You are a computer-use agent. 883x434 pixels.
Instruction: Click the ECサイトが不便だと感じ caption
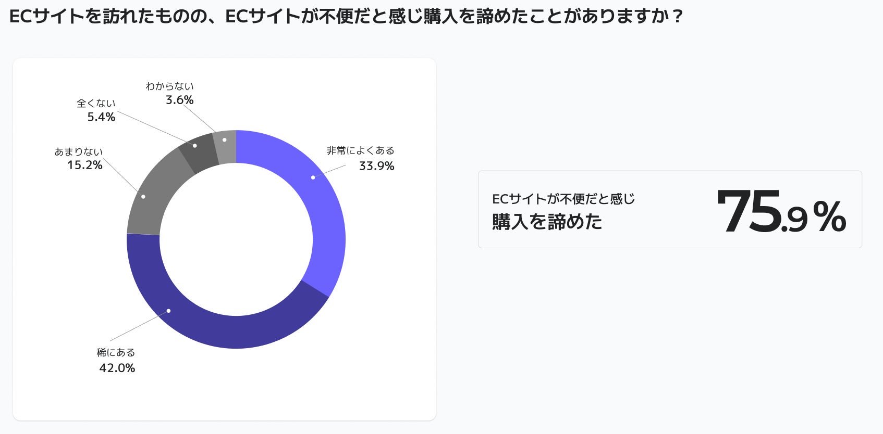click(x=563, y=199)
